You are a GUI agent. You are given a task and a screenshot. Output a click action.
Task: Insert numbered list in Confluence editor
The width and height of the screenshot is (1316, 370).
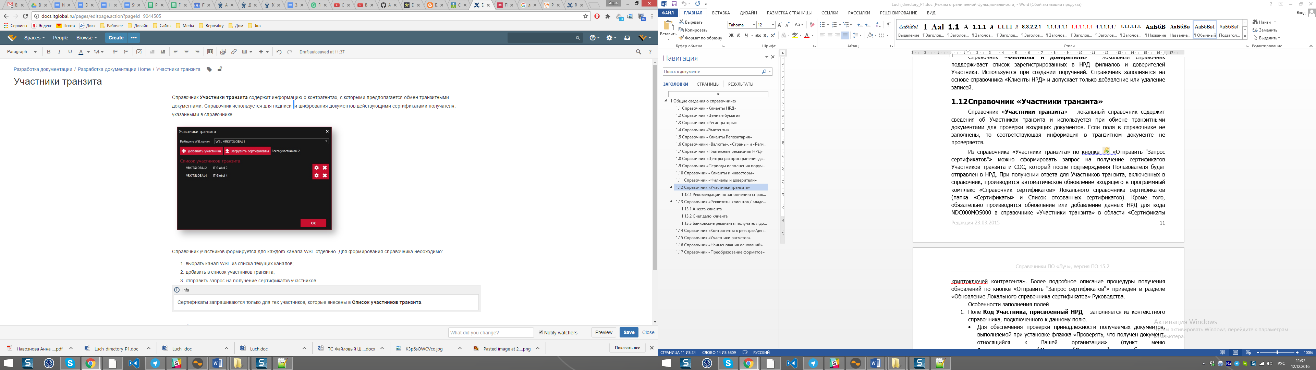(126, 52)
